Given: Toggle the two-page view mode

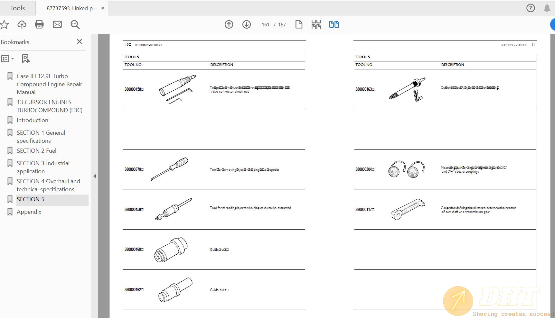Looking at the screenshot, I should click(x=334, y=24).
